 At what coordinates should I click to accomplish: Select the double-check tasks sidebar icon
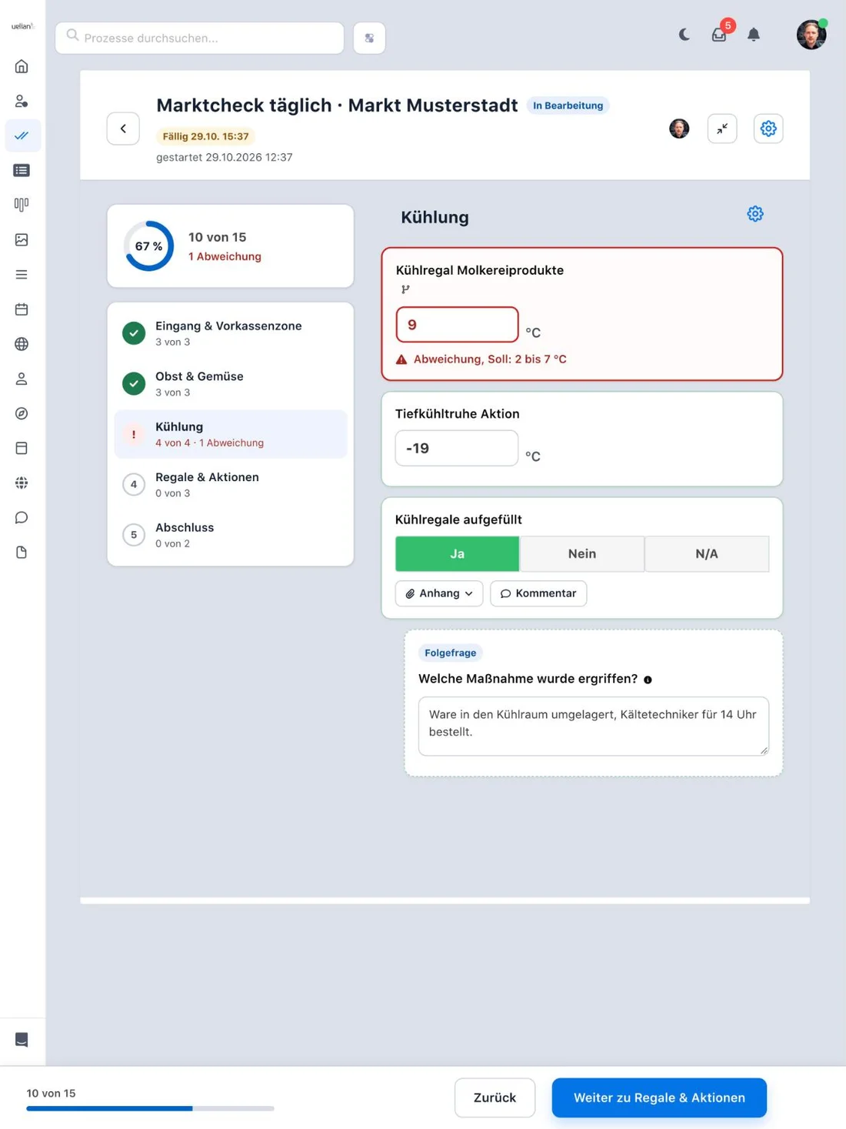pyautogui.click(x=22, y=135)
